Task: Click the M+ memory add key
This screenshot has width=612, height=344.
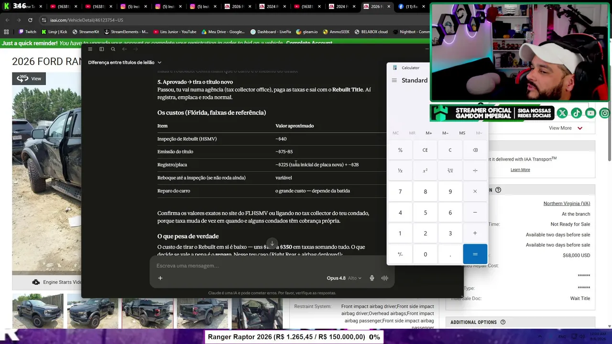Action: (x=429, y=133)
